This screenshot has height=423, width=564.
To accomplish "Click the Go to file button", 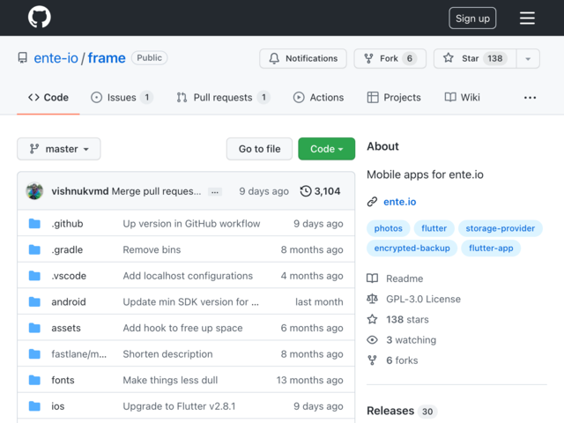I will [x=259, y=149].
